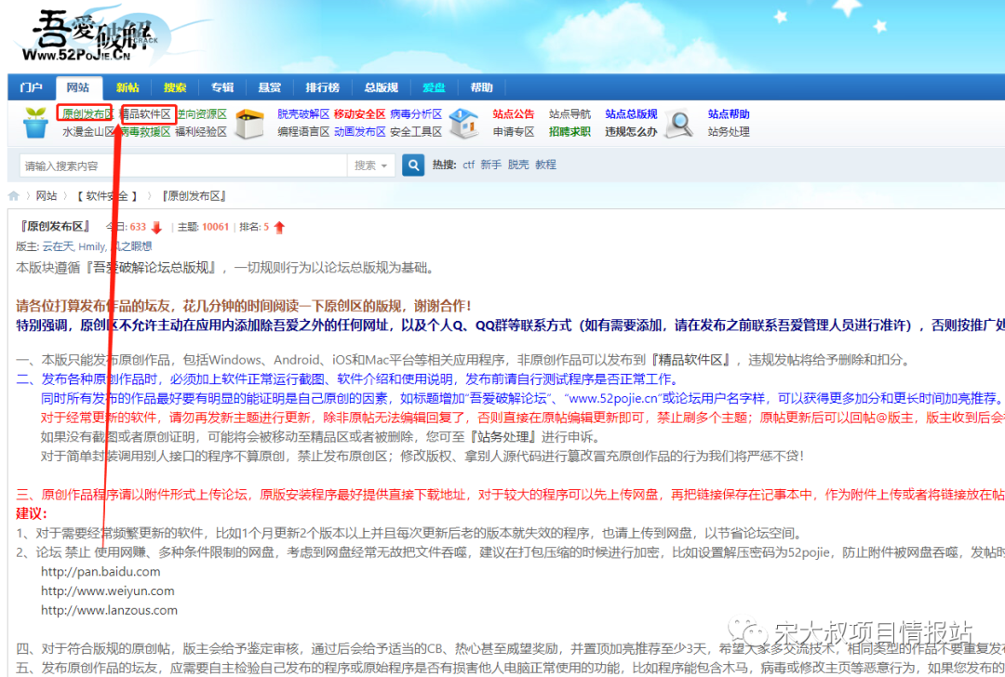
Task: Open the 搜索 nav tab
Action: click(x=175, y=87)
